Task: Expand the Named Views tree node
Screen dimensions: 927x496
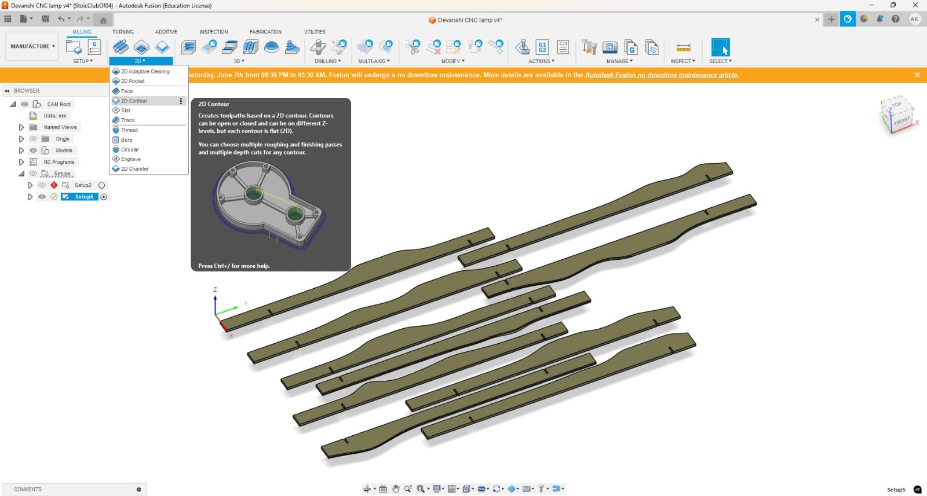Action: pyautogui.click(x=21, y=127)
